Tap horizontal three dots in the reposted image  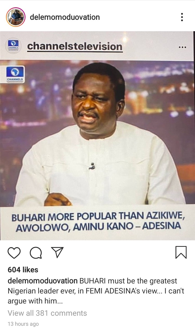(x=183, y=47)
